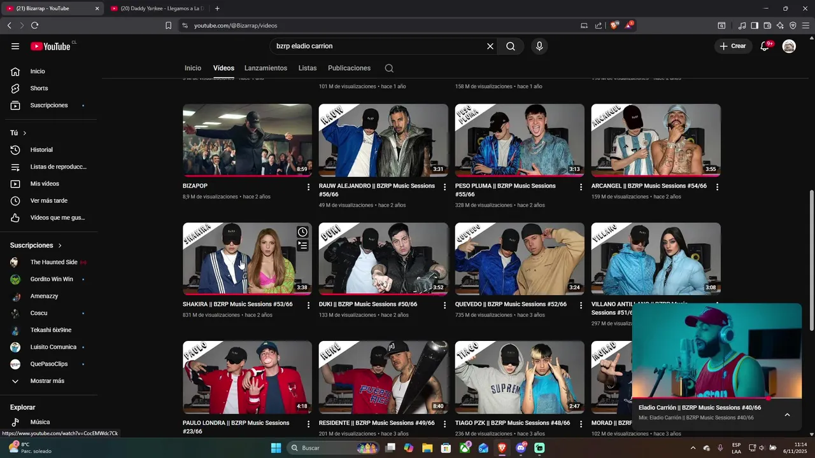815x458 pixels.
Task: Open the account avatar menu
Action: point(789,46)
